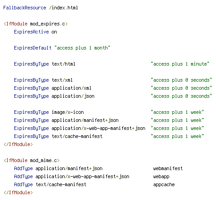The width and height of the screenshot is (216, 200).
Task: Click the webmanifest extension text
Action: [168, 168]
